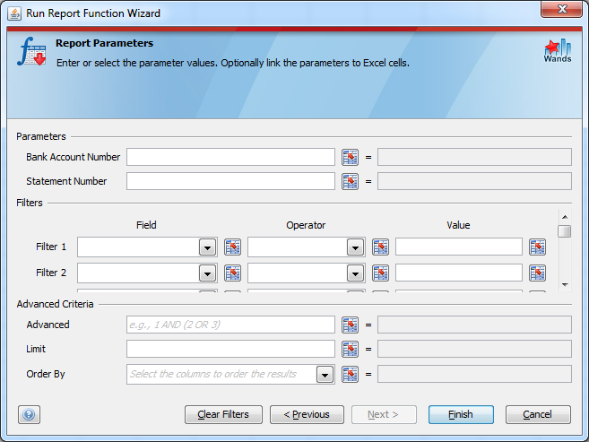Click the Filter 2 Value input field
The width and height of the screenshot is (589, 442).
click(459, 273)
